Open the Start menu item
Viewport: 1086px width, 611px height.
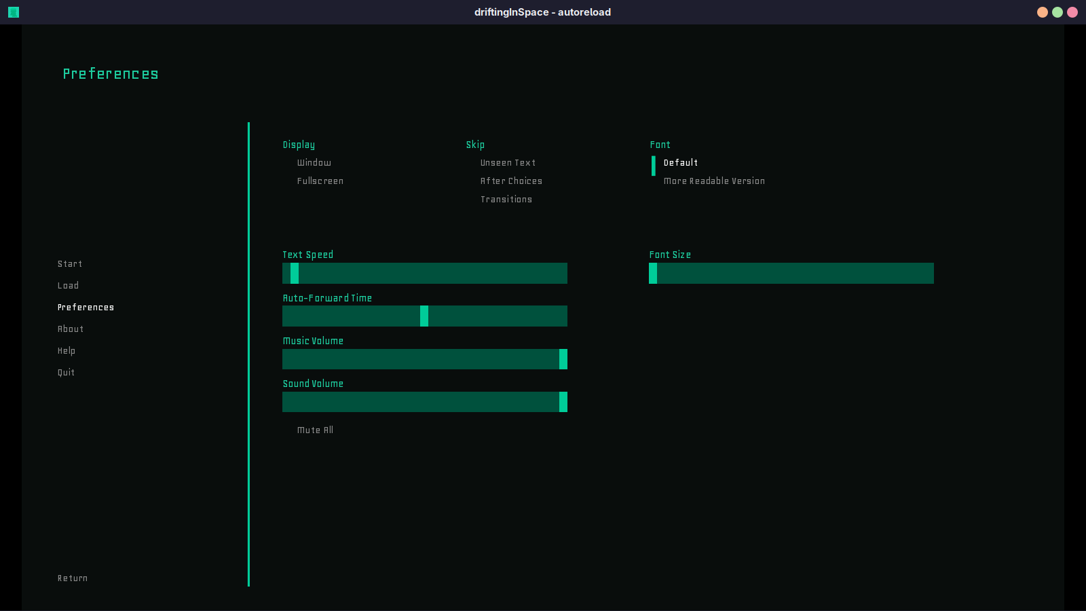[x=70, y=264]
